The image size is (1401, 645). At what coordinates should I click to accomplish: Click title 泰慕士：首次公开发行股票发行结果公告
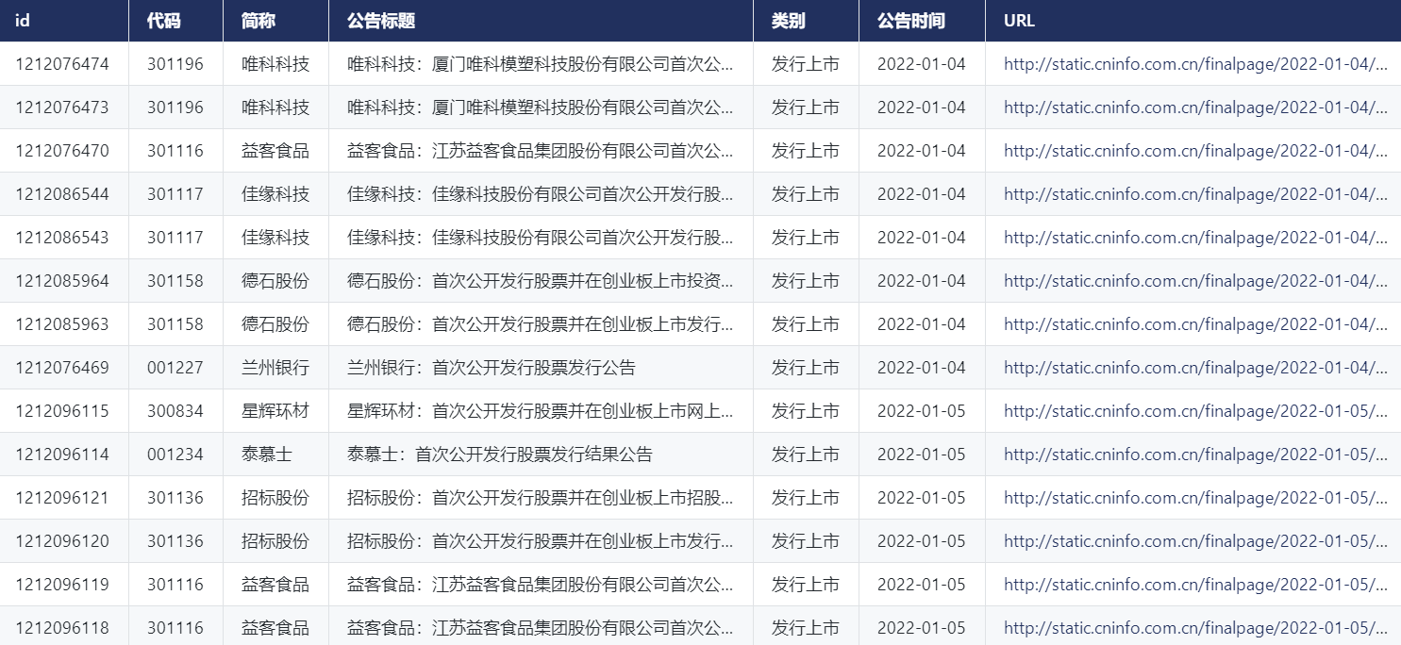click(500, 455)
